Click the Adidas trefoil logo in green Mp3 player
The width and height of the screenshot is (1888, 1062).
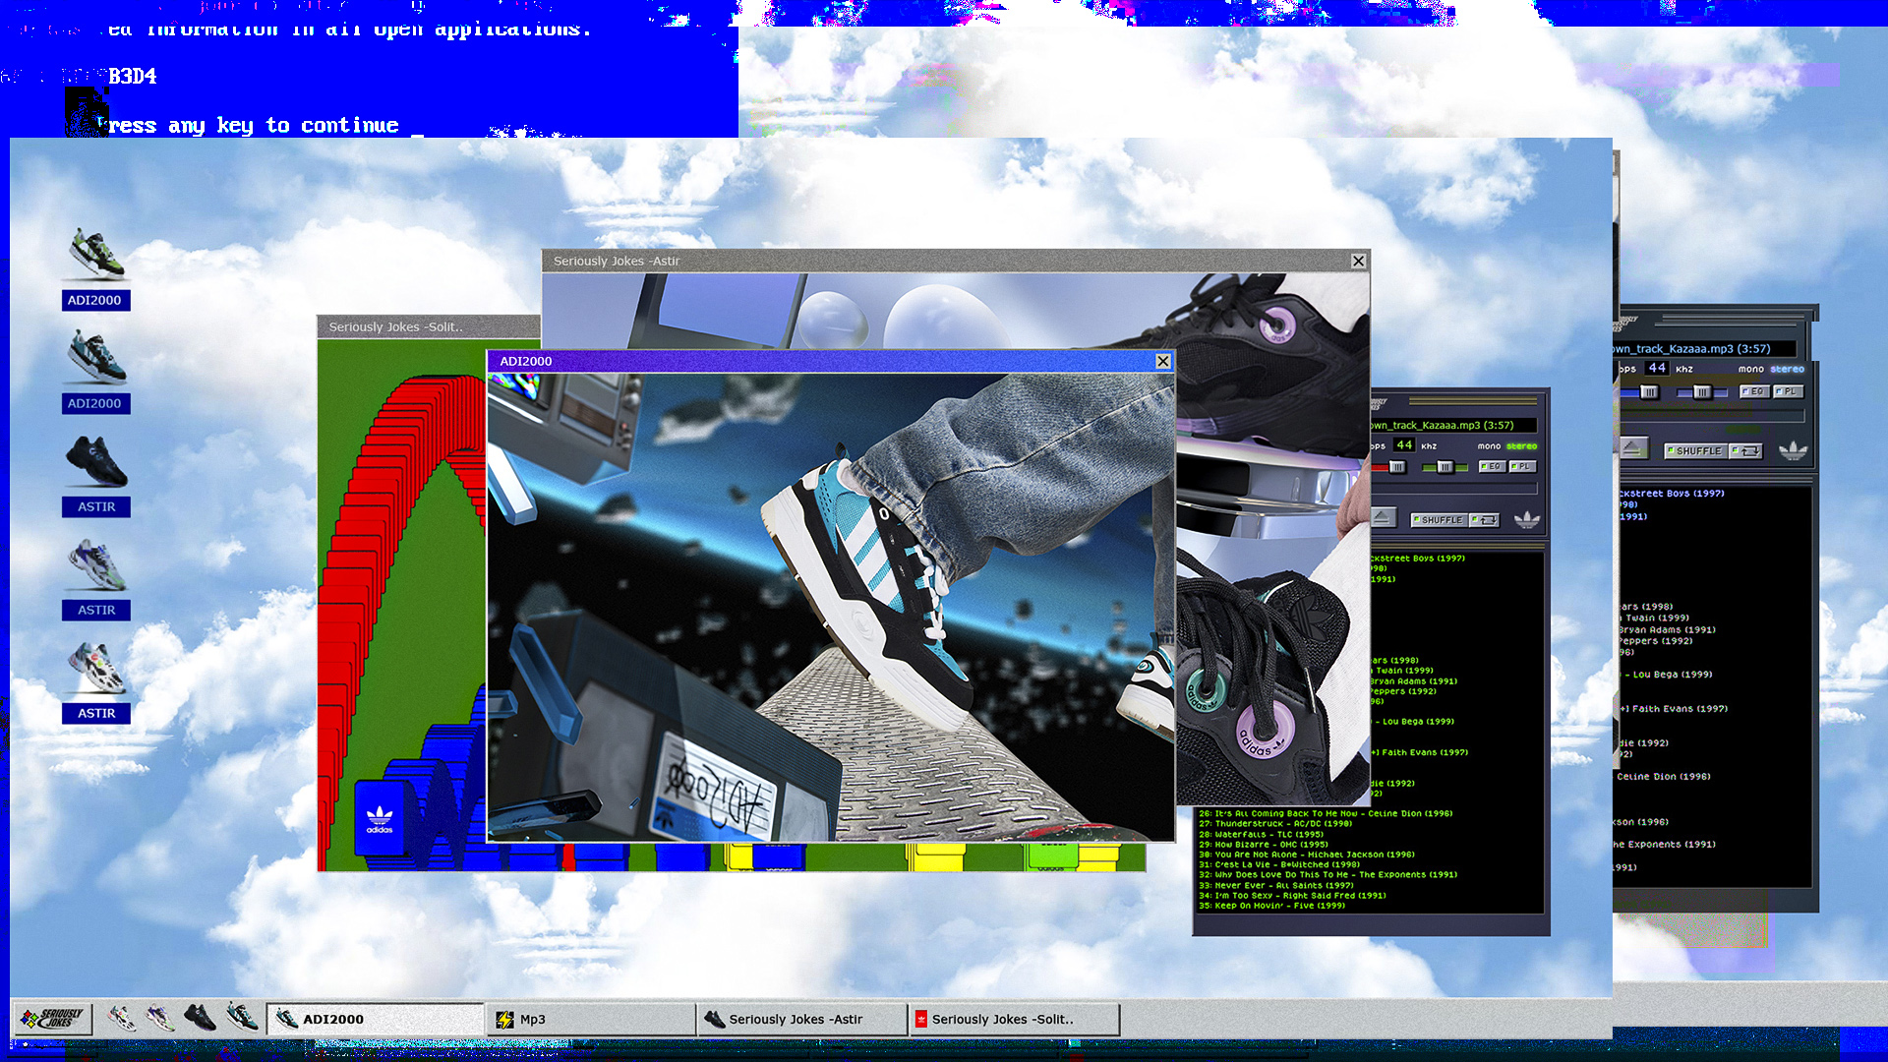click(x=1526, y=519)
